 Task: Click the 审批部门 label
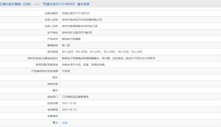click(53, 97)
